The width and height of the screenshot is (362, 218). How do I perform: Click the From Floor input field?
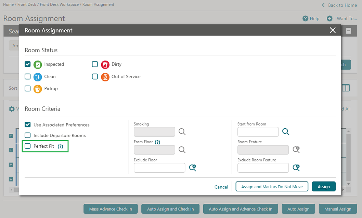click(x=154, y=150)
